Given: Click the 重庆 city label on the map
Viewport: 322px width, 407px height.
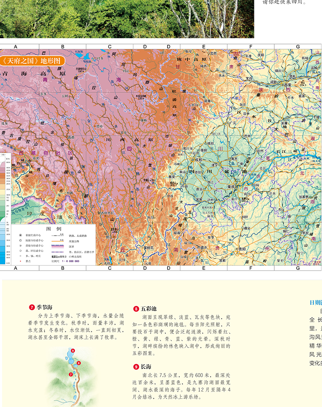Looking at the screenshot, I should 231,187.
